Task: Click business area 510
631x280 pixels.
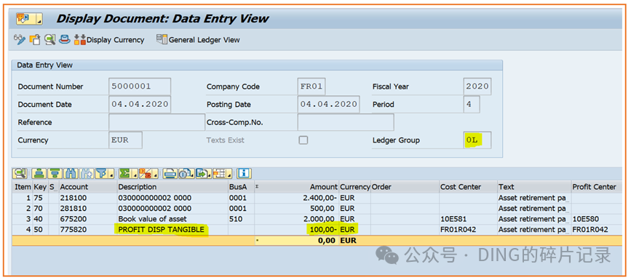Action: coord(235,219)
